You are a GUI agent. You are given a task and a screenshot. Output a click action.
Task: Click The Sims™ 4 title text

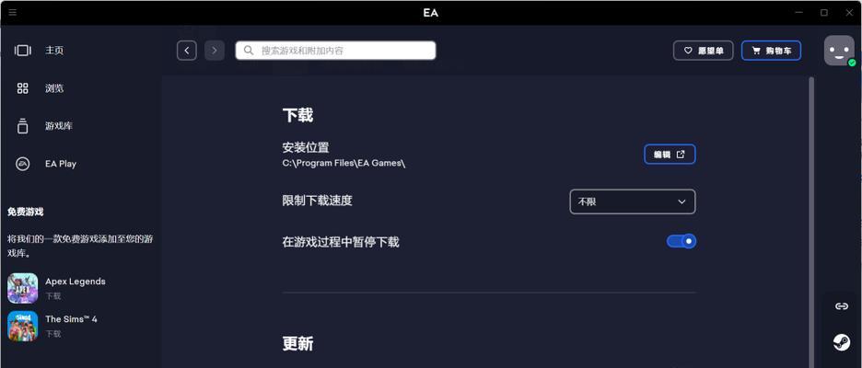coord(72,319)
